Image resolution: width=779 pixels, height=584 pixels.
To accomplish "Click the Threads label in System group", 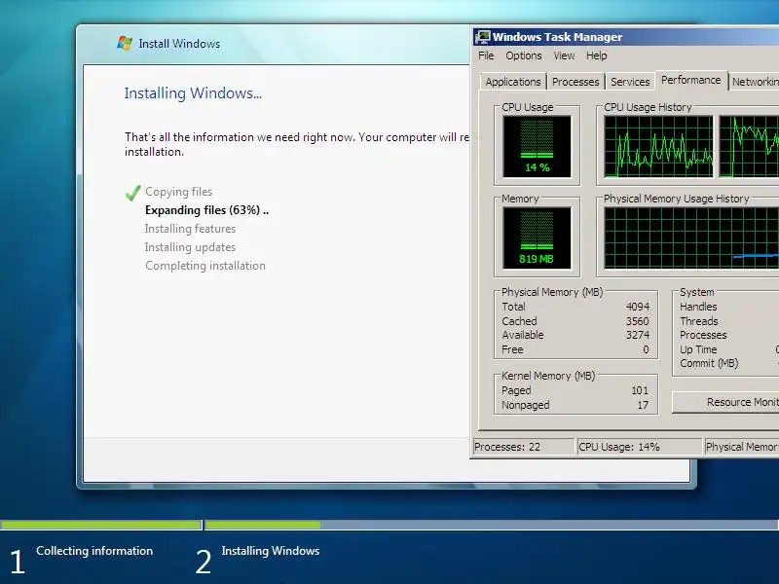I will (x=699, y=321).
